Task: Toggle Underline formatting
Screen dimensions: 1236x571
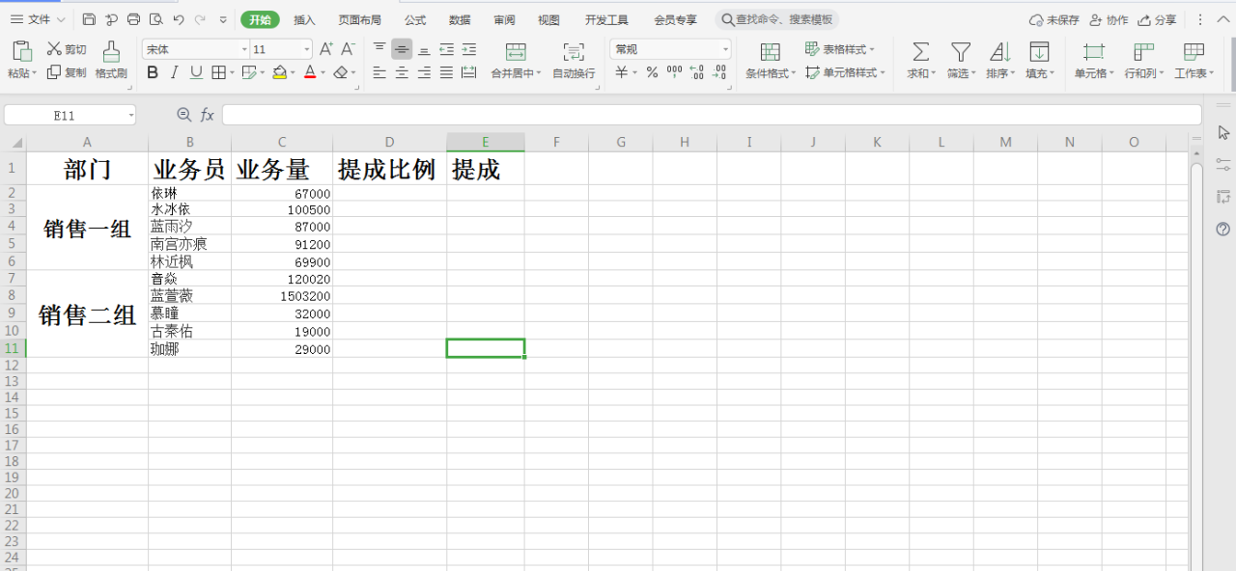Action: pos(196,72)
